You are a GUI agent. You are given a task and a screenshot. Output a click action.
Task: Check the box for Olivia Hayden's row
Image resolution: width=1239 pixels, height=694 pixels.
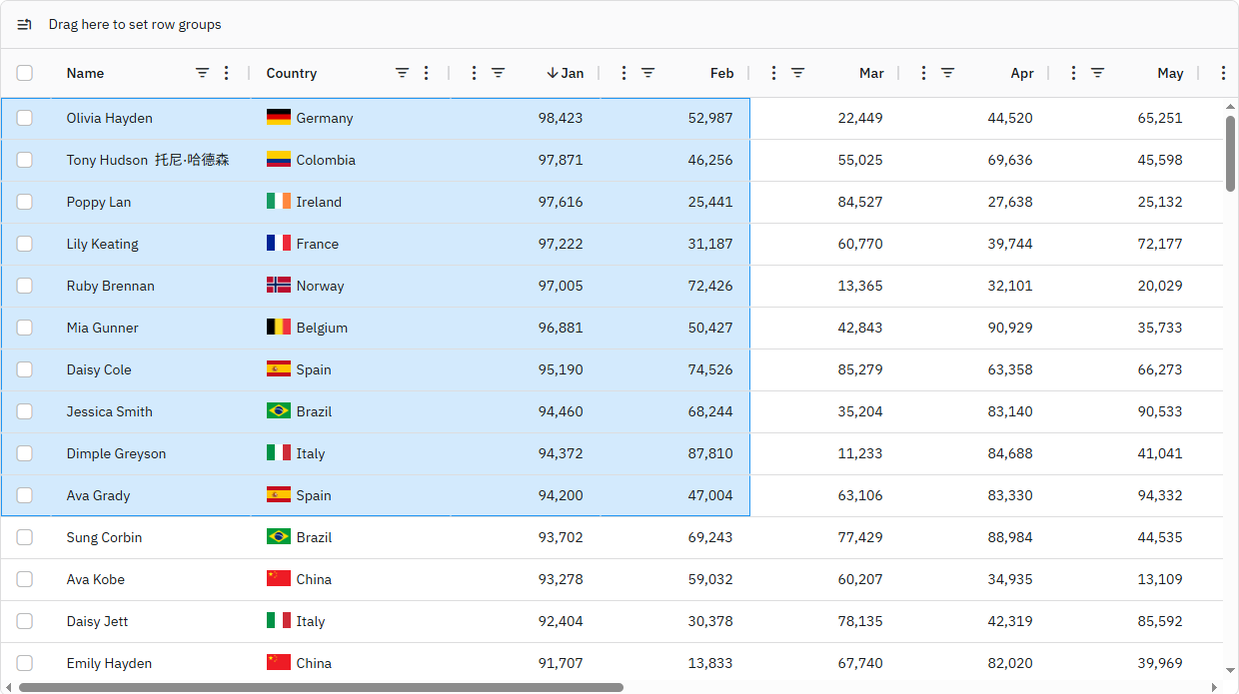click(25, 118)
